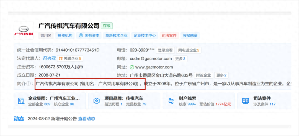
Task: Click the 企业集团 building icon
Action: click(x=21, y=101)
